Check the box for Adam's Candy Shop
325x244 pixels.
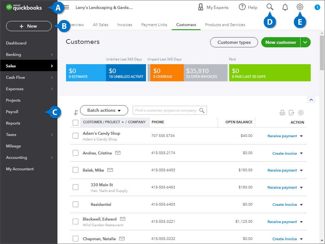tap(76, 136)
